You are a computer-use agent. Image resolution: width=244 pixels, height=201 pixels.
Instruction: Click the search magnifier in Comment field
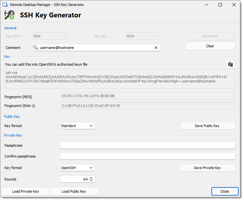tap(36, 48)
